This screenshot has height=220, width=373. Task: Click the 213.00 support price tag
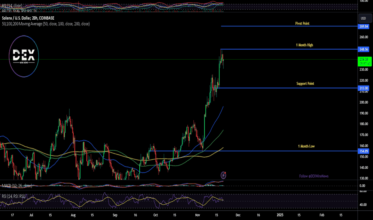click(x=363, y=88)
